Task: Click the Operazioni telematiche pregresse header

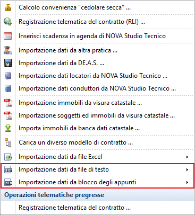Action: [97, 195]
